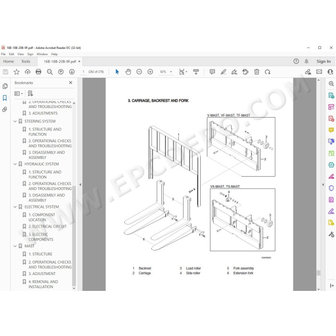
Task: Select the Highlight text pen
Action: tap(223, 72)
